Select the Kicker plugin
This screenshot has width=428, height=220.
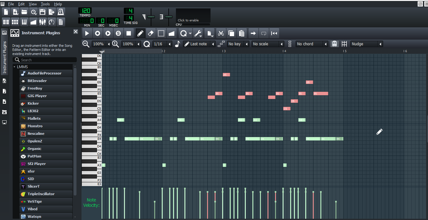46,104
